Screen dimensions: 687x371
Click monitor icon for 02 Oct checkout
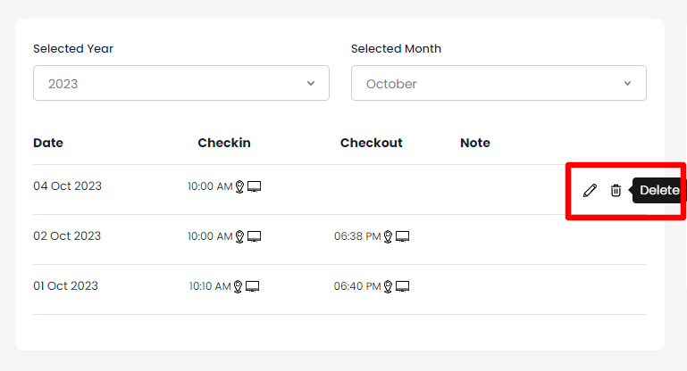click(402, 236)
